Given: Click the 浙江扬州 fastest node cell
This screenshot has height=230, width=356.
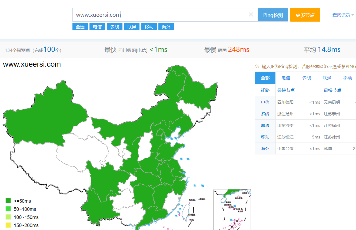Looking at the screenshot, I should pos(285,114).
